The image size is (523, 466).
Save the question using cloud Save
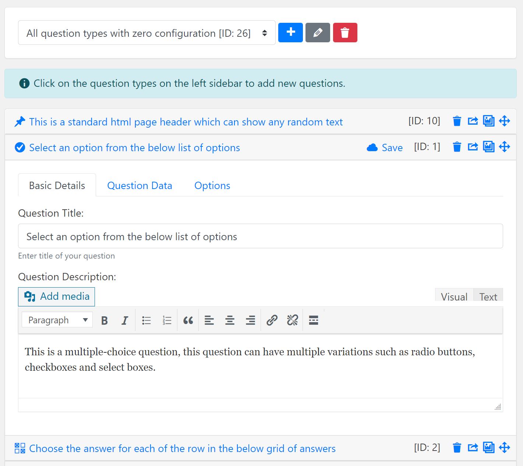pyautogui.click(x=385, y=147)
